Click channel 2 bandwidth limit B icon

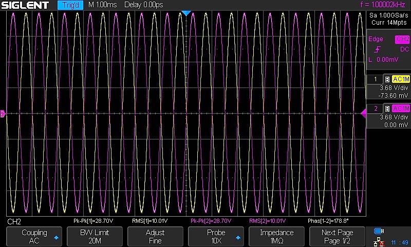[387, 109]
